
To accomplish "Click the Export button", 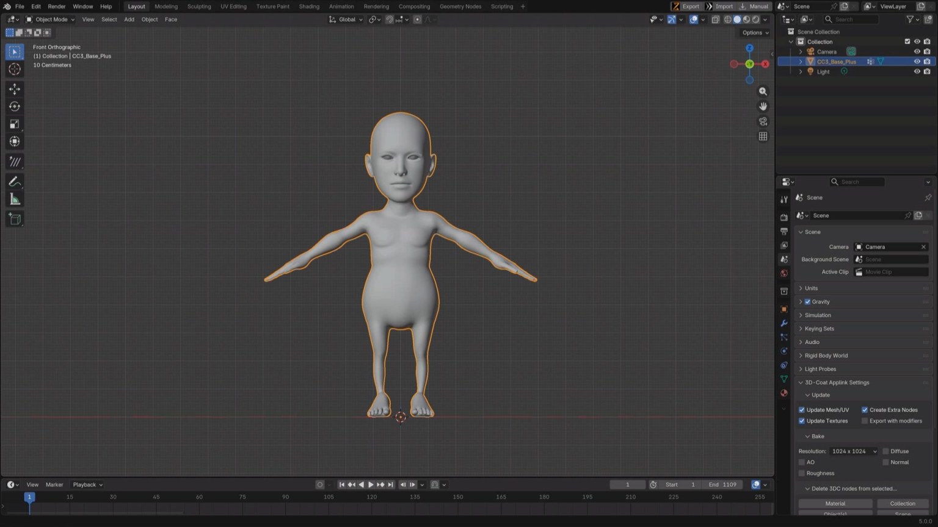I will pos(686,6).
